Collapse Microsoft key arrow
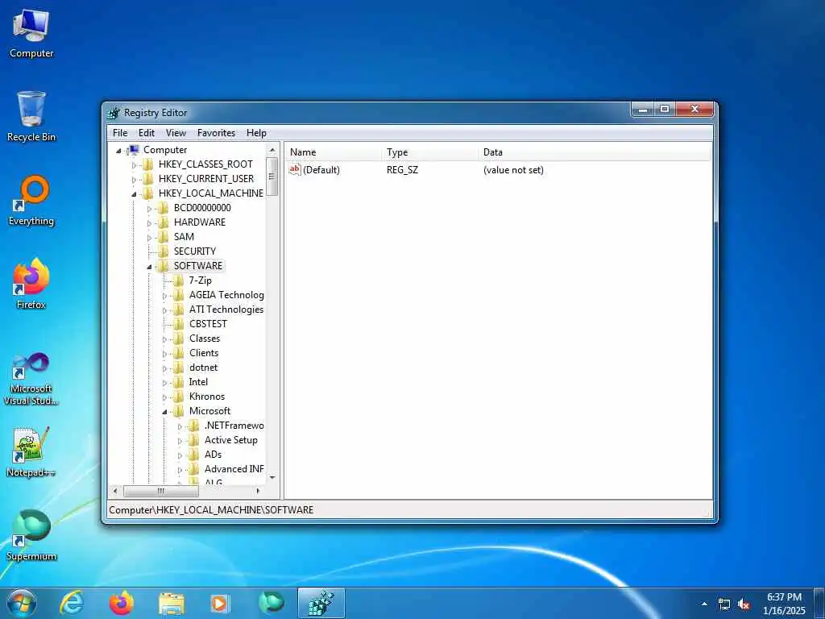The height and width of the screenshot is (619, 825). [x=164, y=412]
